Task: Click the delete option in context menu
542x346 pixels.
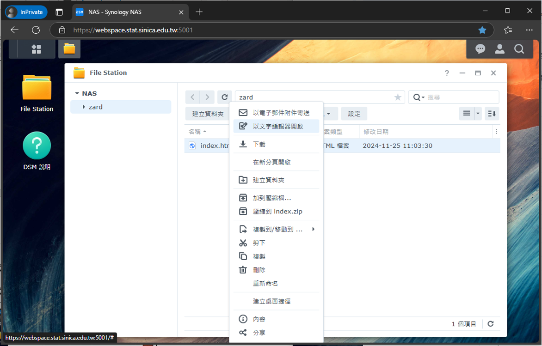Action: tap(259, 270)
